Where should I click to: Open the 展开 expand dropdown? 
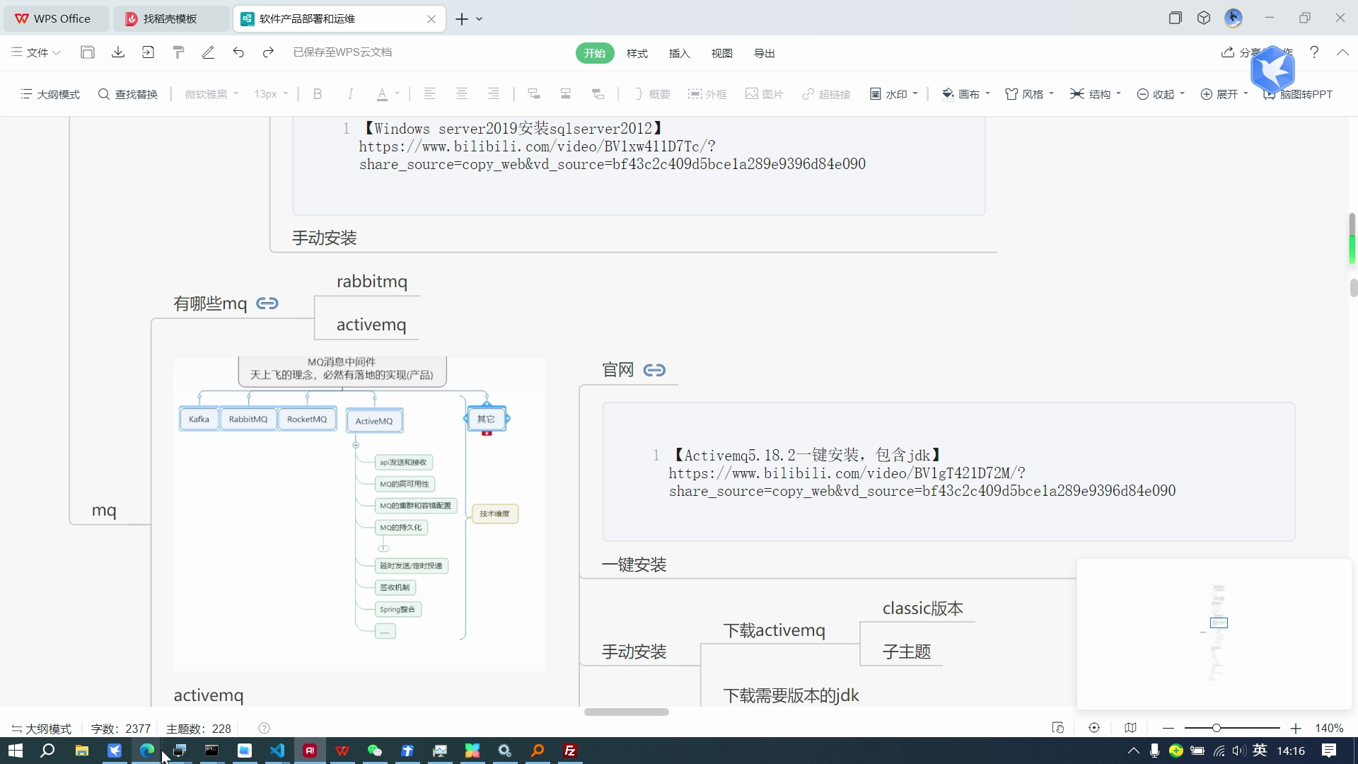(x=1224, y=94)
